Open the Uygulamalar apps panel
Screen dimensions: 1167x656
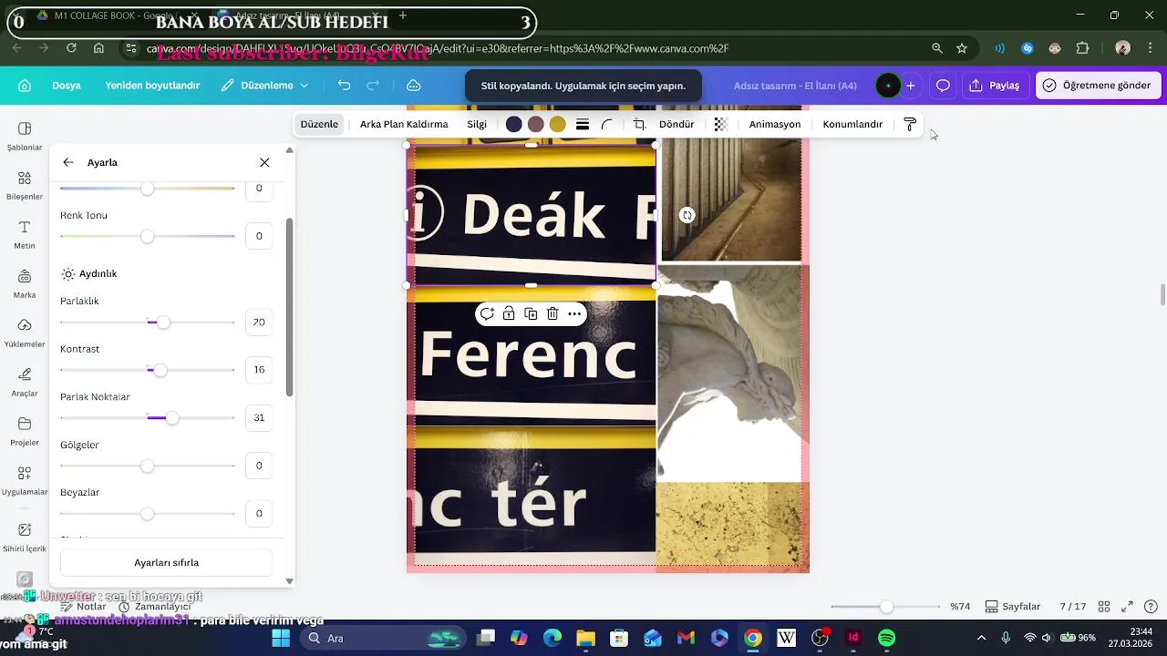25,480
